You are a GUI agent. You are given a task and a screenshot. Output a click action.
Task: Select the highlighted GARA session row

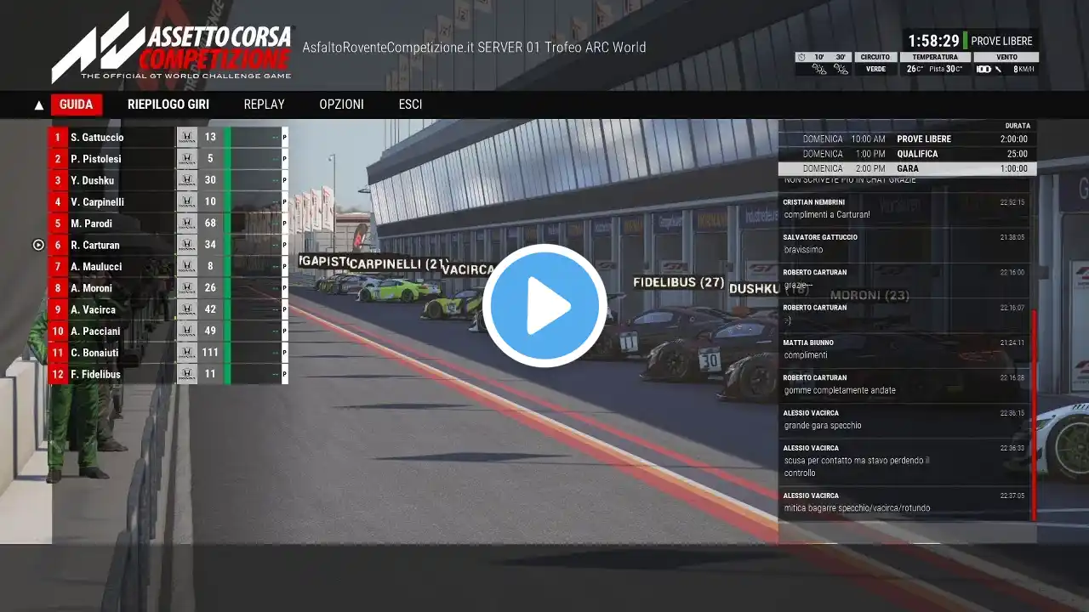[x=907, y=168]
